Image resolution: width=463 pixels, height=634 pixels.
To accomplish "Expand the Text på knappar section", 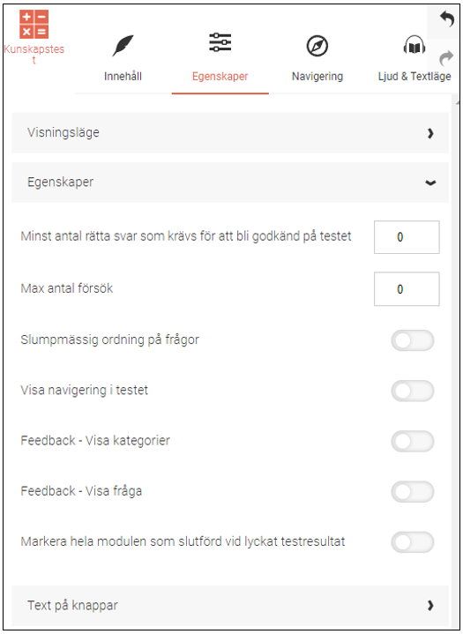I will coord(230,606).
